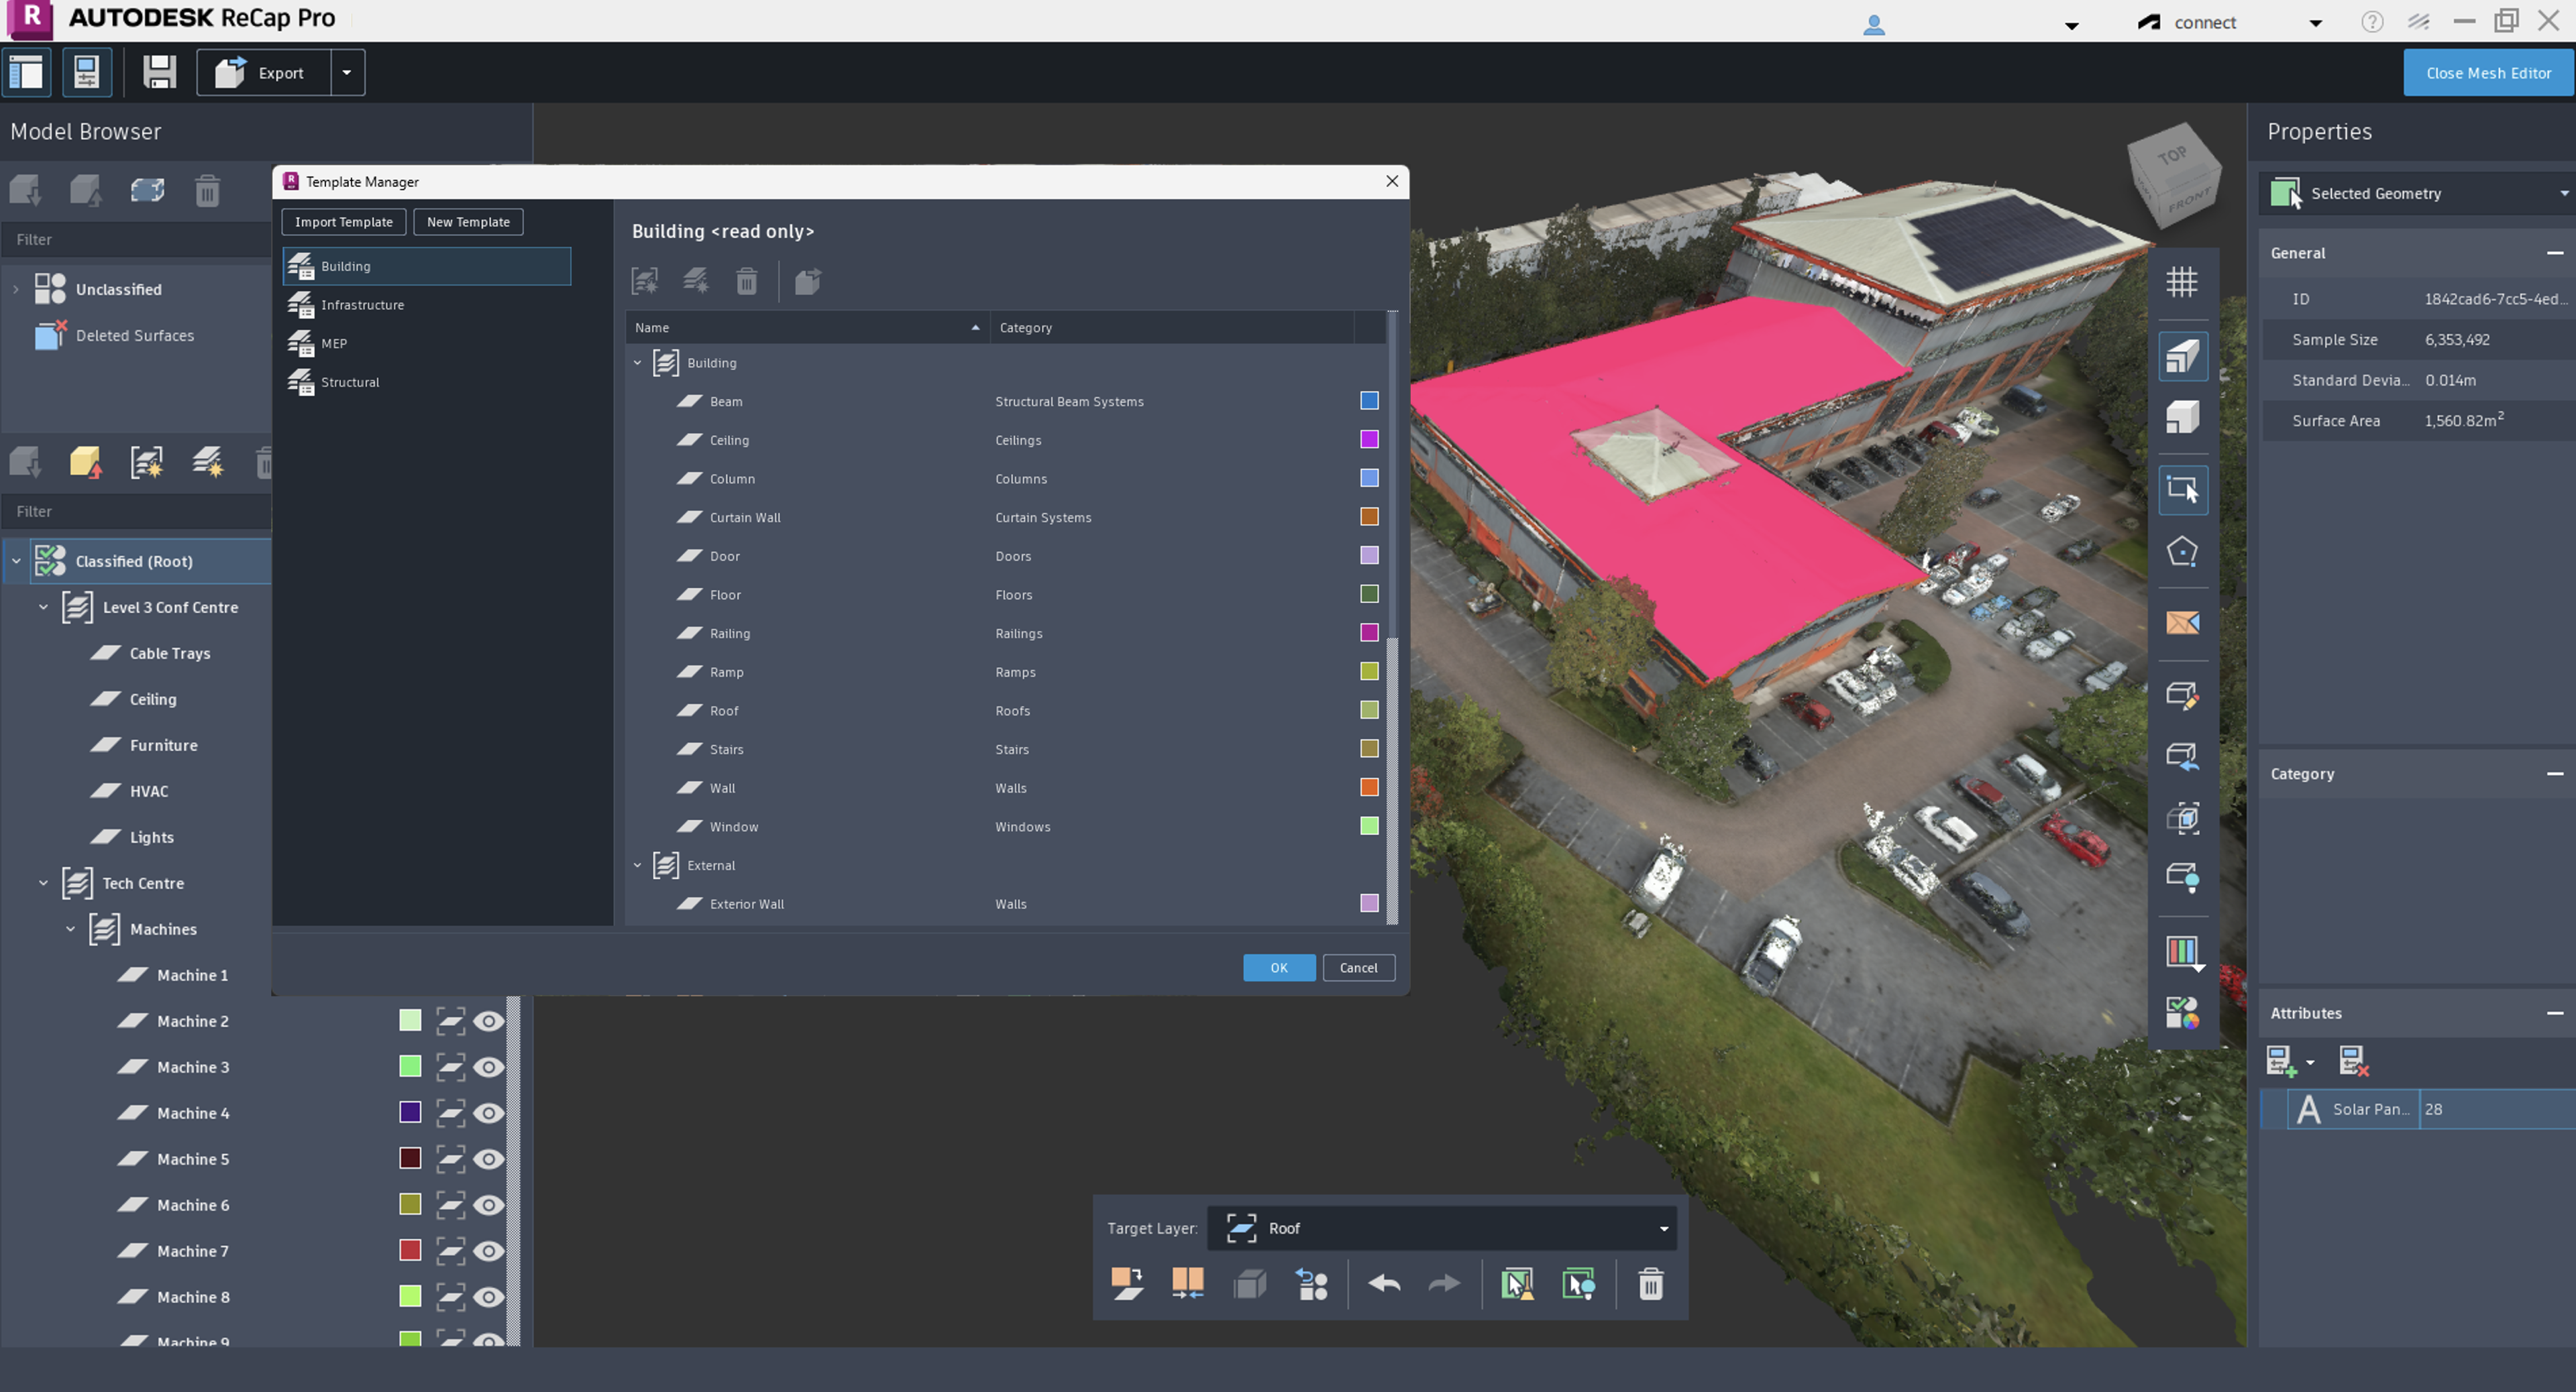The width and height of the screenshot is (2576, 1392).
Task: Click export template icon in Template Manager toolbar
Action: [x=807, y=282]
